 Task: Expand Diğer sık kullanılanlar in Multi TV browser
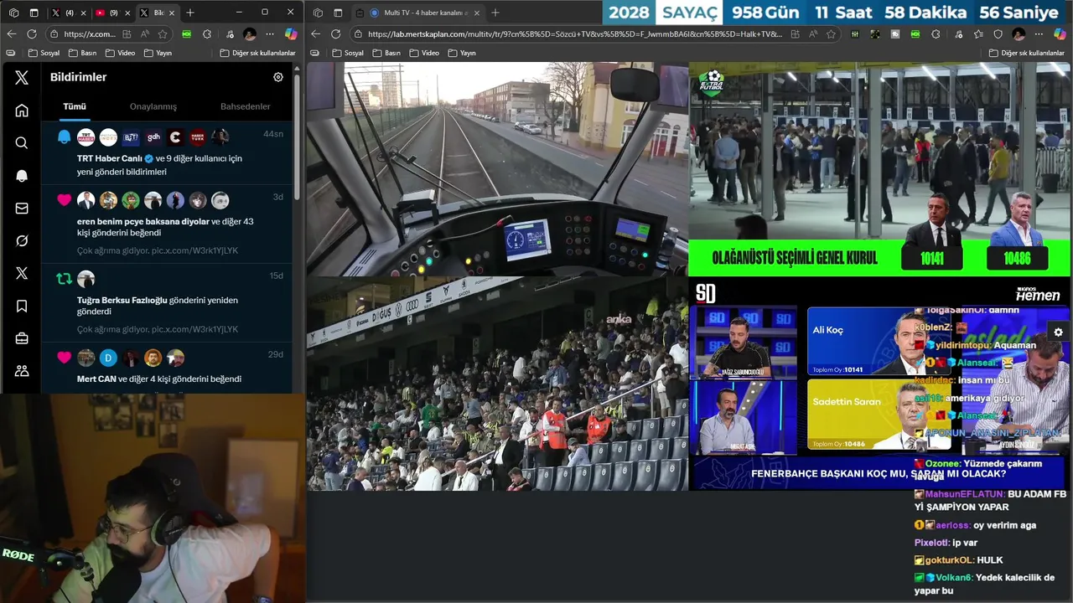[1027, 53]
